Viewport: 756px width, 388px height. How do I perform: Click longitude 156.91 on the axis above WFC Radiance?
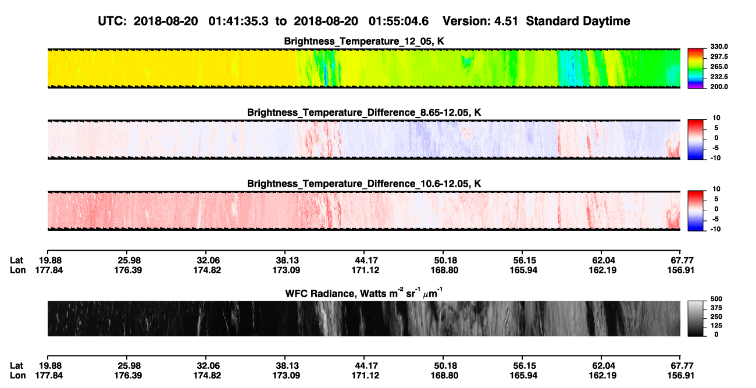coord(680,270)
